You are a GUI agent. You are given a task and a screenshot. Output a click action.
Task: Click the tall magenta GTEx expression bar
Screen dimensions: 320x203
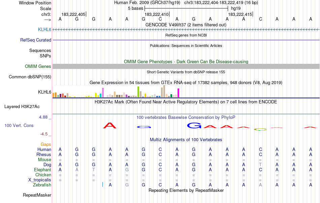tap(179, 93)
